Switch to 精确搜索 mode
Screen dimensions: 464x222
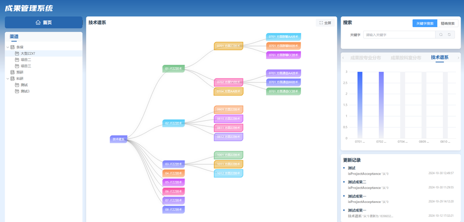coord(447,24)
